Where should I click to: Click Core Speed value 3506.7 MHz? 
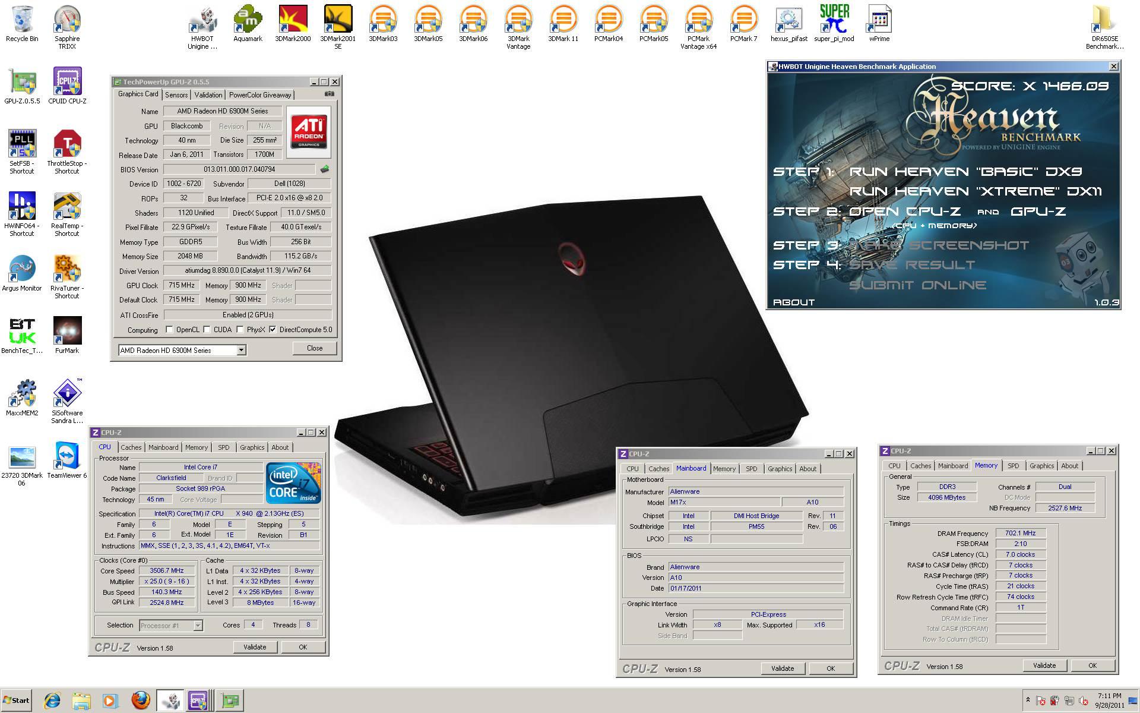(166, 570)
